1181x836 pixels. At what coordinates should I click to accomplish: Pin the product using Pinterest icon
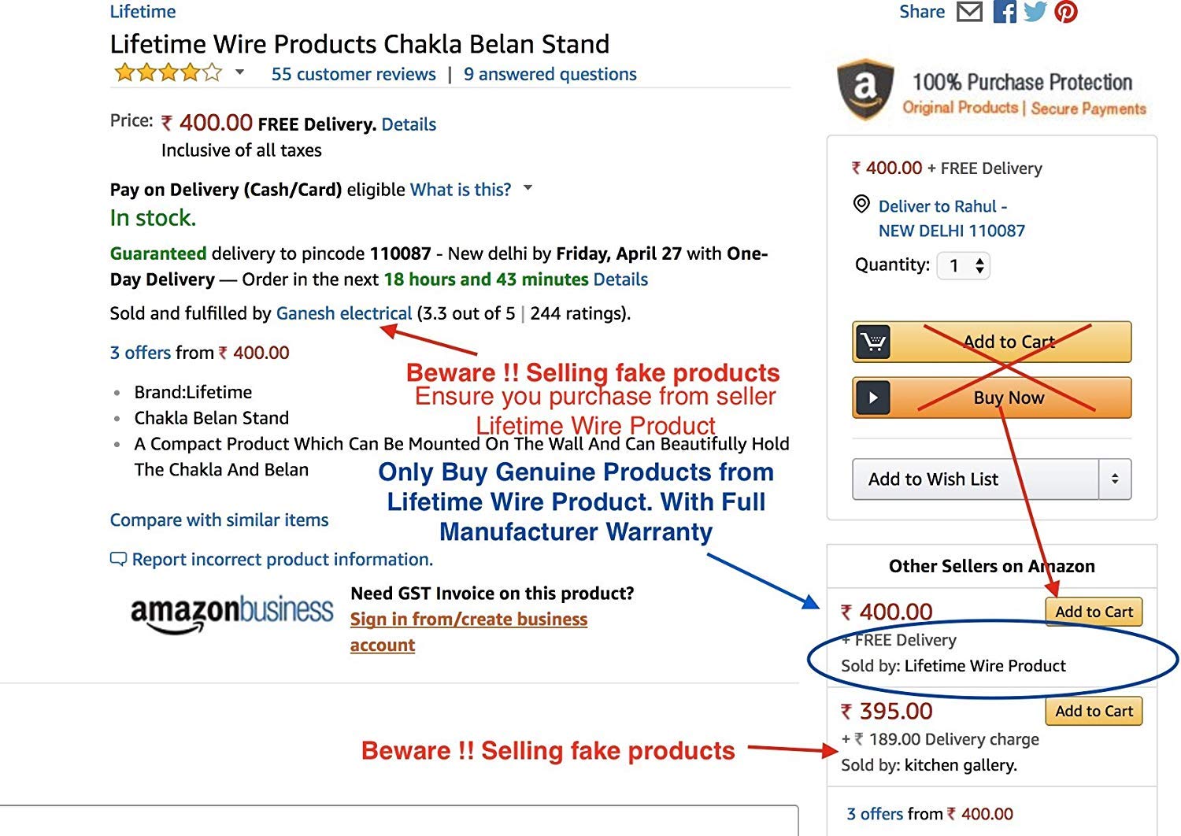[1066, 12]
